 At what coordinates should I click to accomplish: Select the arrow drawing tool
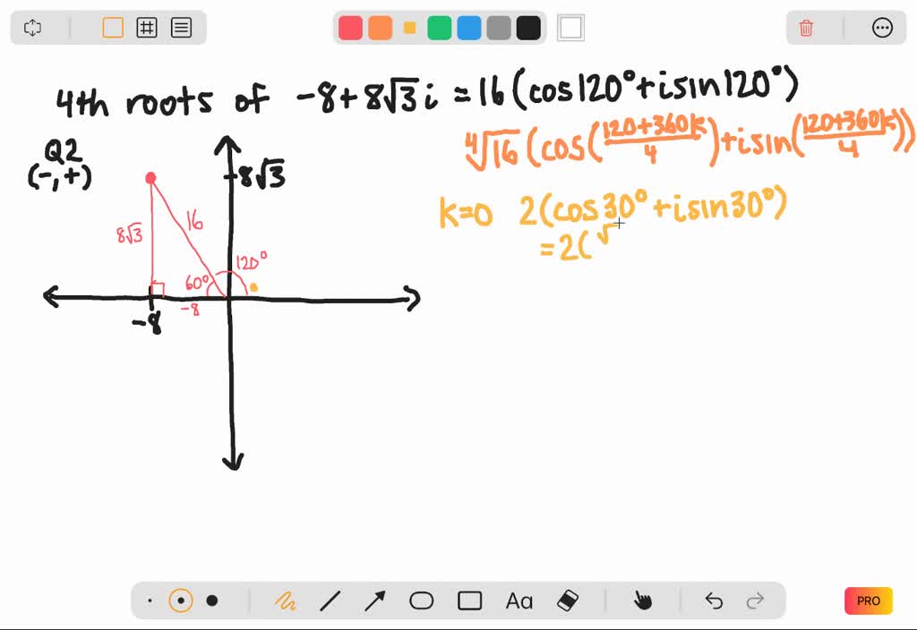[376, 600]
